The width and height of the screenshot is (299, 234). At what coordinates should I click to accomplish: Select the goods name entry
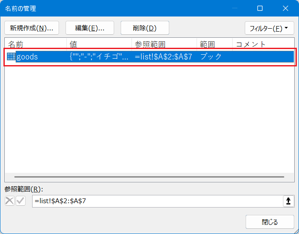[x=27, y=57]
